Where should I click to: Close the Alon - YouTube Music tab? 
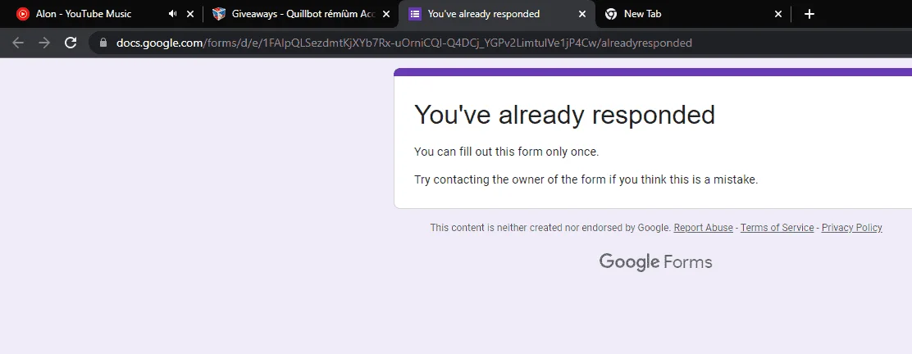(189, 14)
